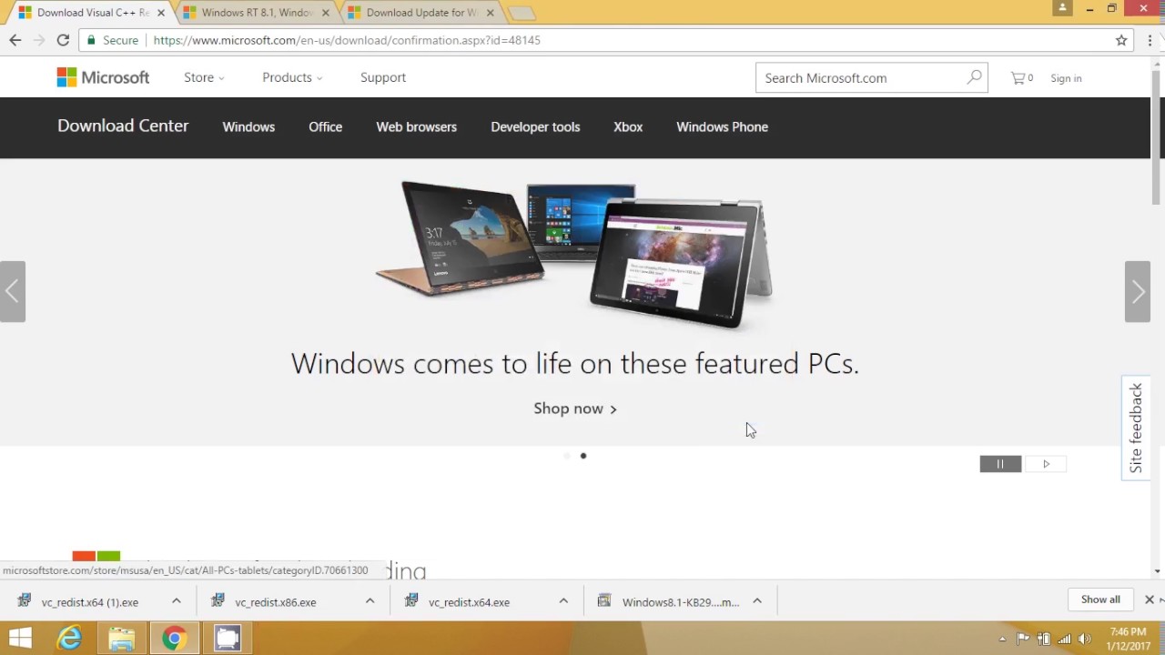Close the downloads bar
The width and height of the screenshot is (1165, 655).
click(x=1150, y=600)
